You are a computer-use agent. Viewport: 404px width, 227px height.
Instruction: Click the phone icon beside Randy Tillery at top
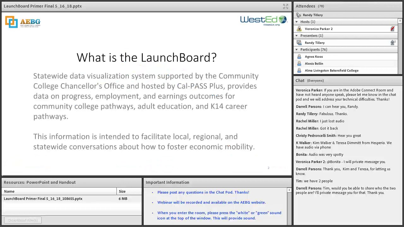tap(299, 15)
